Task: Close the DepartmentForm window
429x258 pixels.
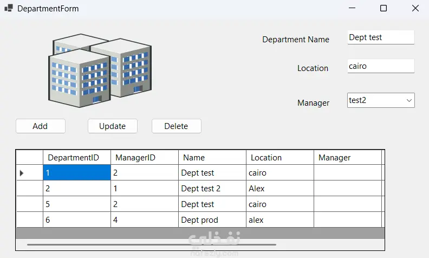Action: 415,9
